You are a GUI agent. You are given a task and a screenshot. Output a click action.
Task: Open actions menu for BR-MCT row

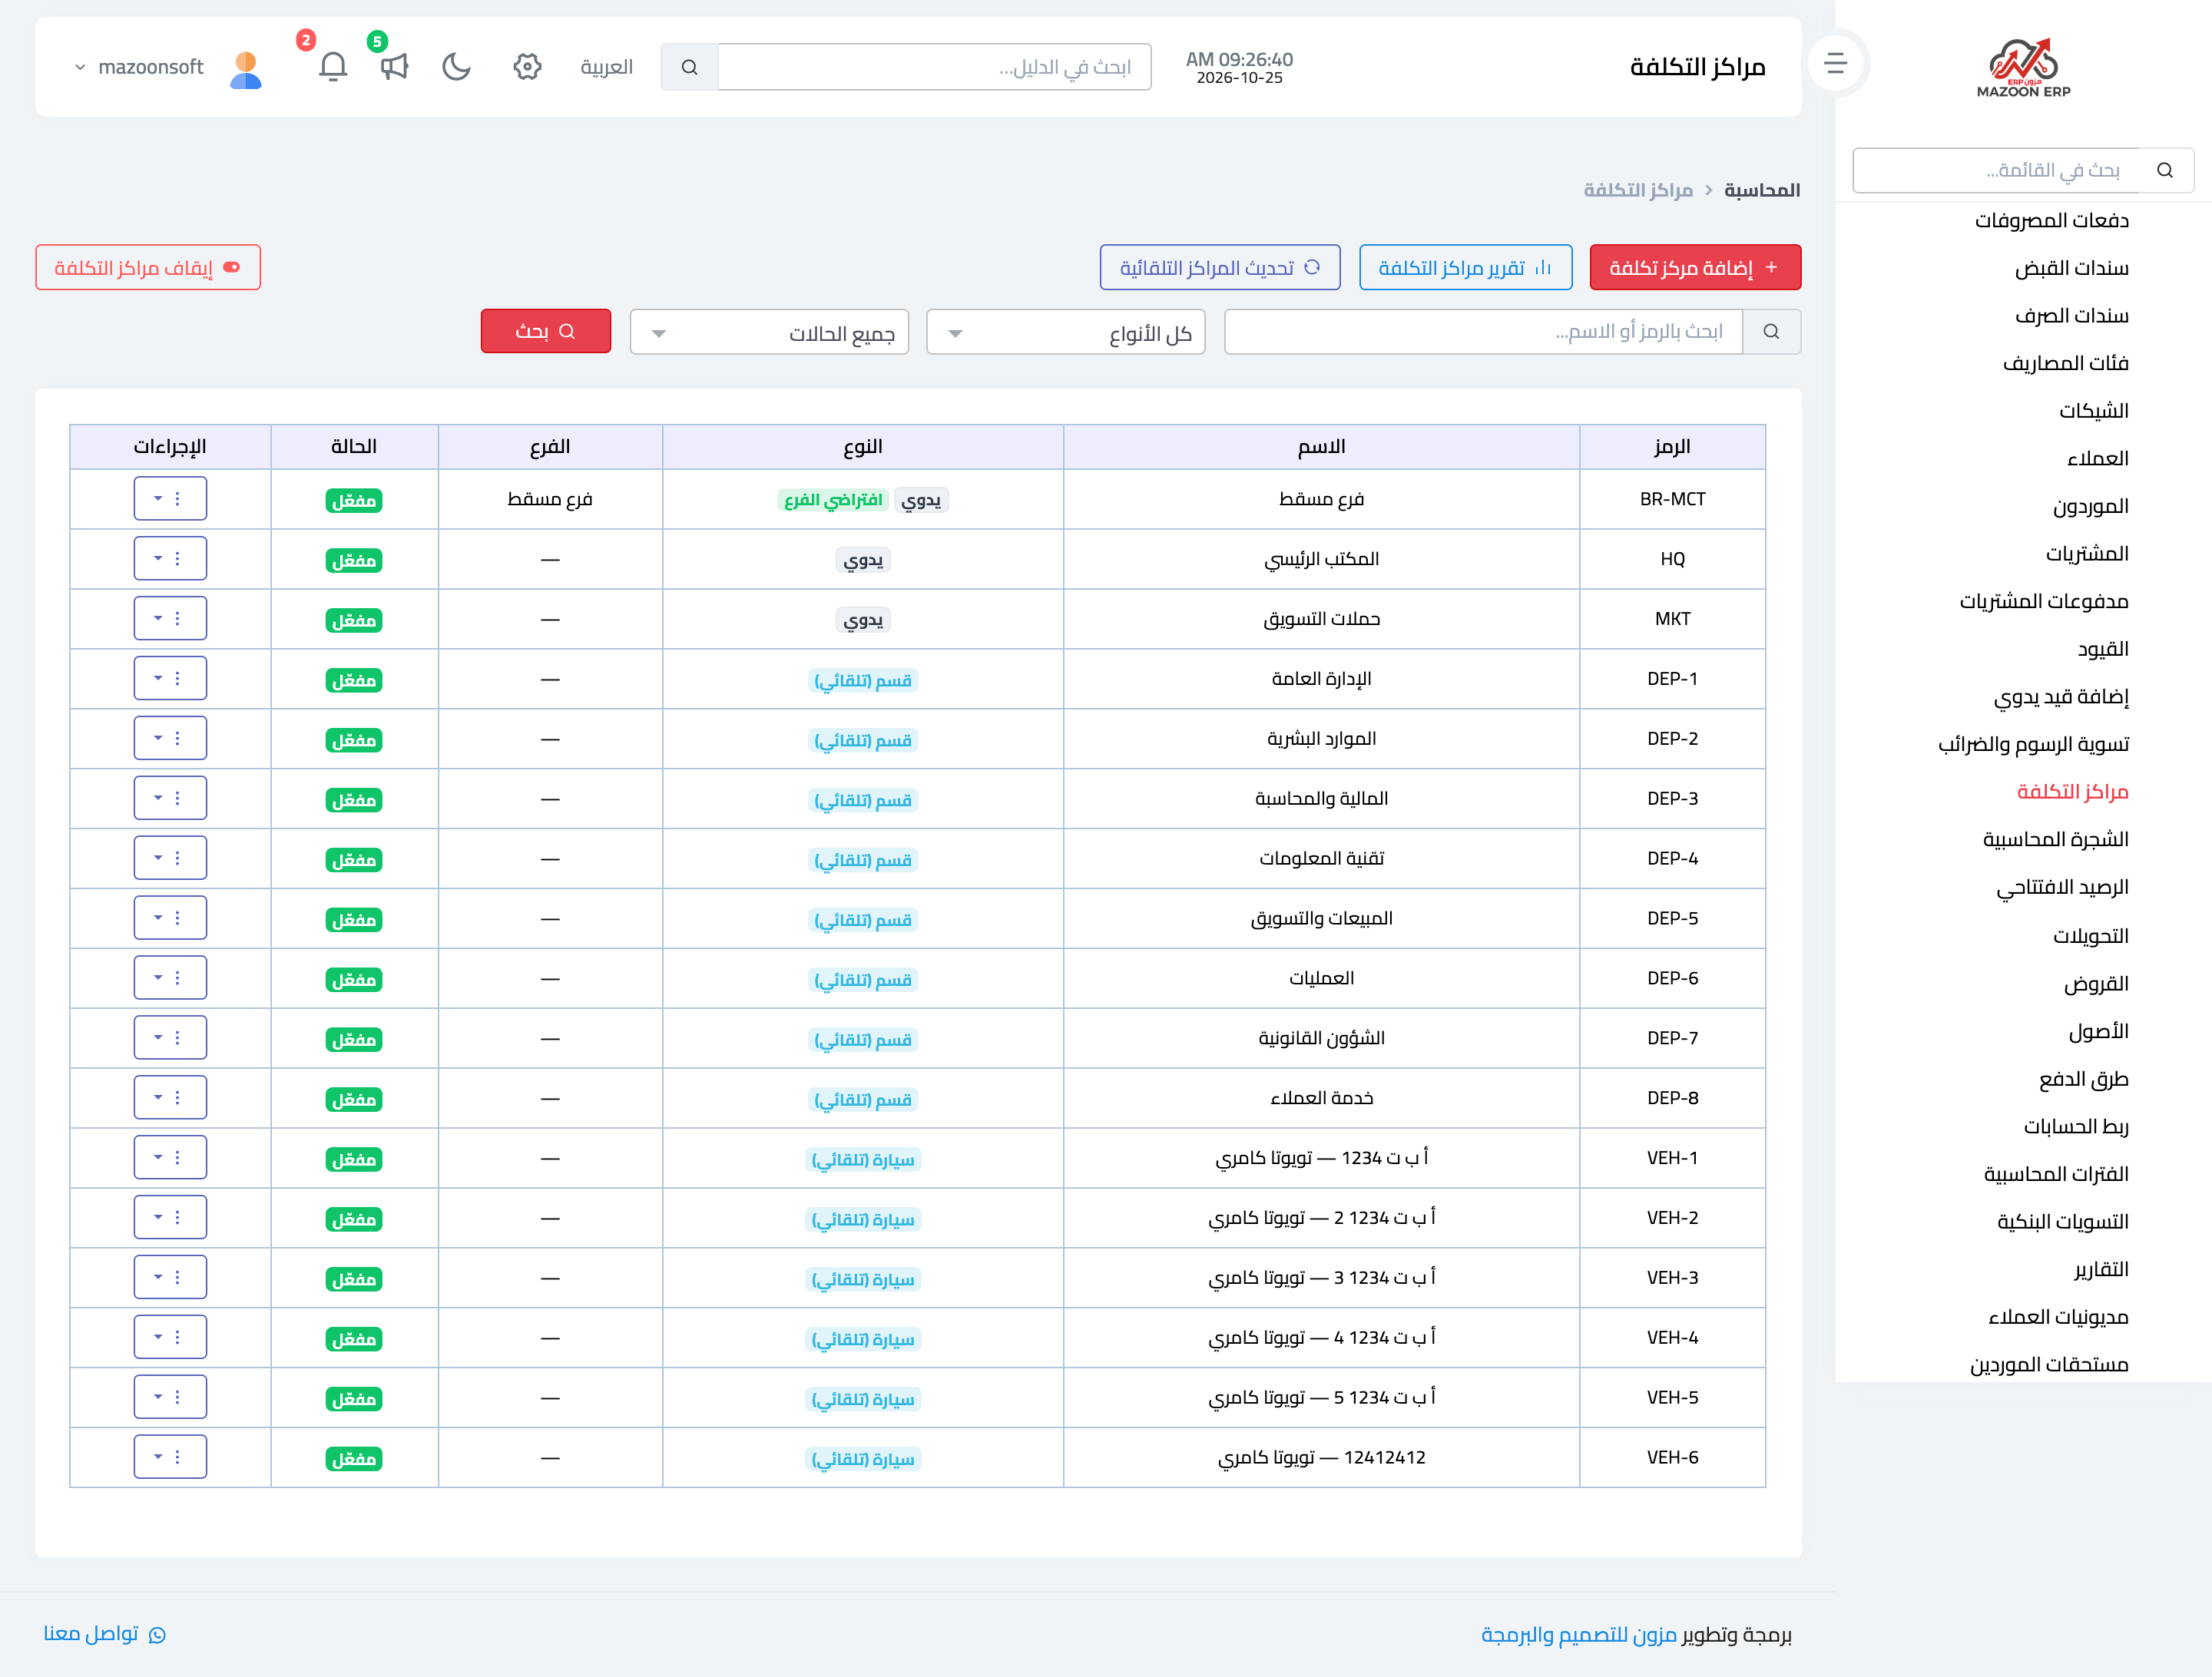tap(170, 498)
